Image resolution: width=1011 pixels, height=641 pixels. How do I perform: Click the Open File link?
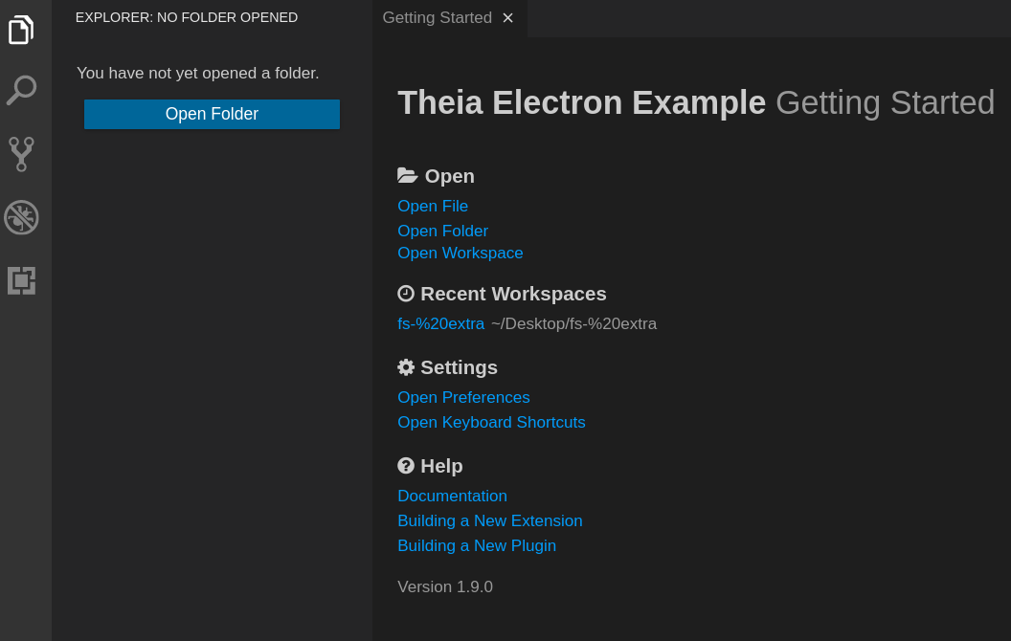pyautogui.click(x=433, y=206)
